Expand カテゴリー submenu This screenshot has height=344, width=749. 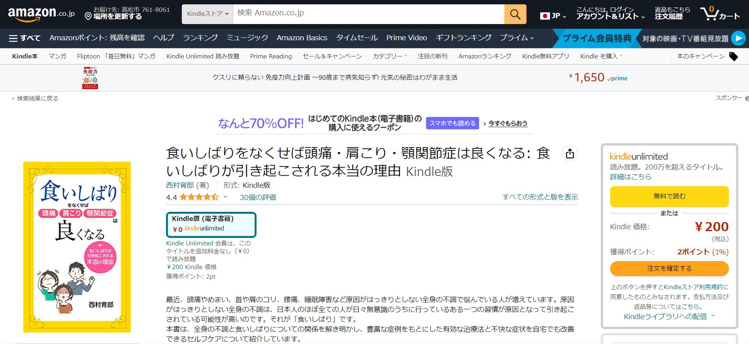point(390,56)
